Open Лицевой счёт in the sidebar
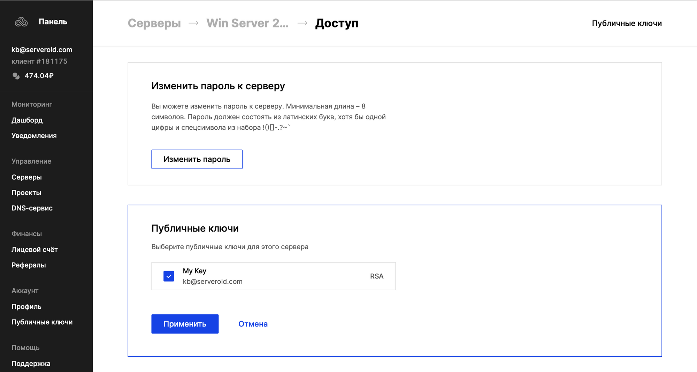The image size is (697, 372). click(x=35, y=250)
